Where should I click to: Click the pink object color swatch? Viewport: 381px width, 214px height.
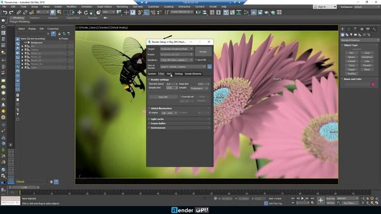373,84
